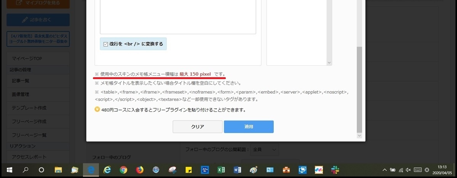Open Remote Desktop monitor icon
This screenshot has width=457, height=178.
point(303,170)
